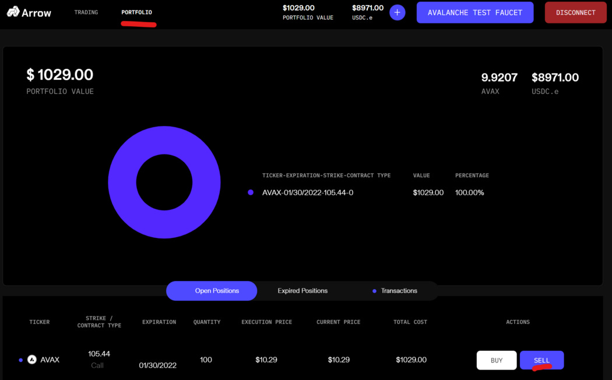Click the blue plus add-funds button
The image size is (612, 380).
(x=397, y=12)
